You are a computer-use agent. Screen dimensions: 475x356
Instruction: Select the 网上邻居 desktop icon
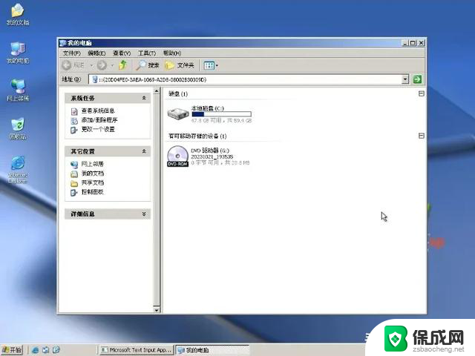(18, 90)
